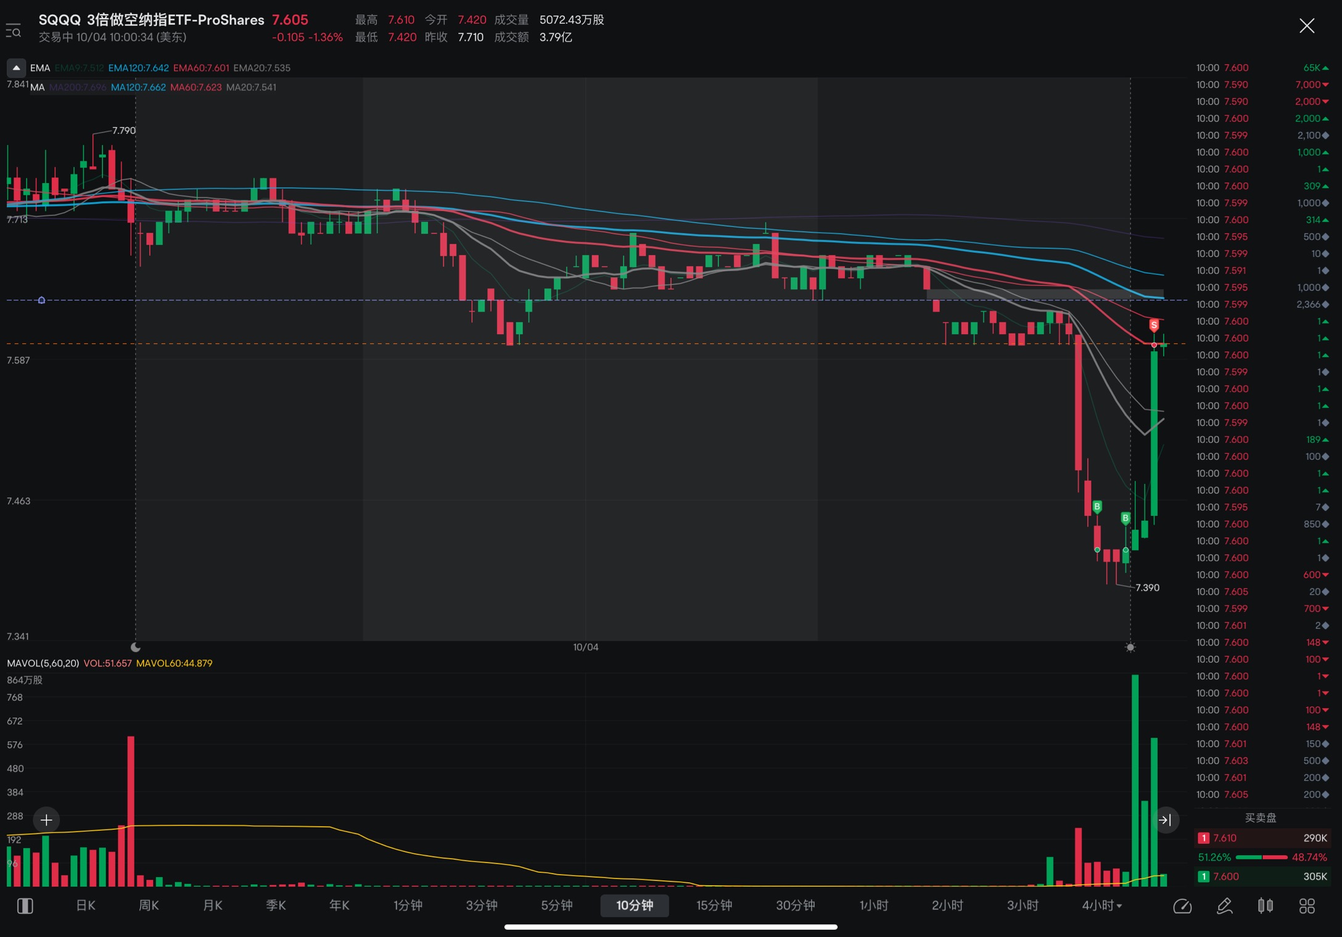This screenshot has height=937, width=1342.
Task: Close the chart view with X
Action: (x=1306, y=26)
